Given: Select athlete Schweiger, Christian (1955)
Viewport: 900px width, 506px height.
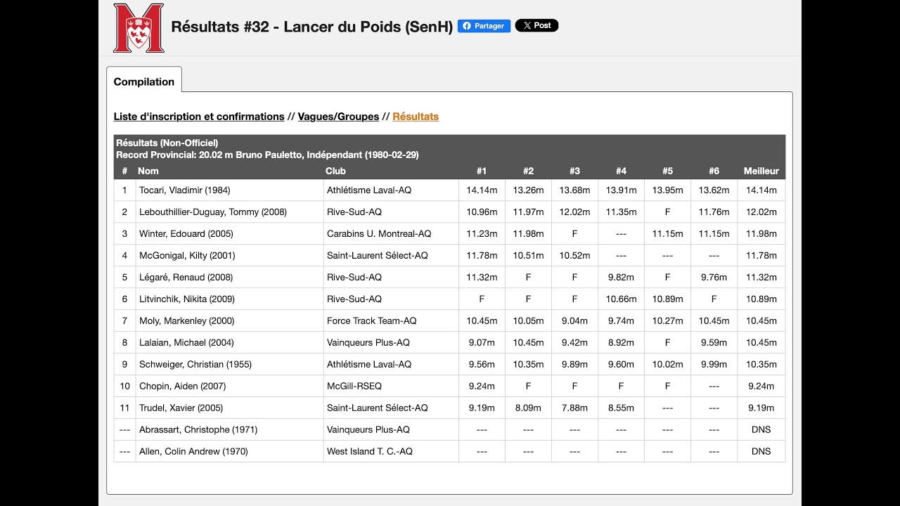Looking at the screenshot, I should click(195, 365).
